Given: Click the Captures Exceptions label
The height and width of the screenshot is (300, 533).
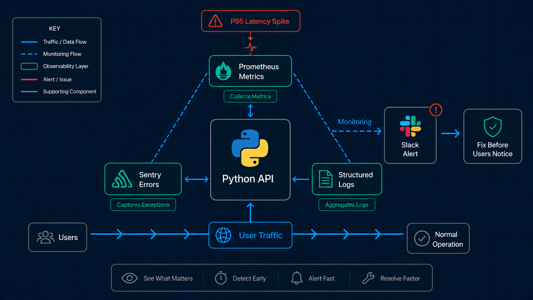Looking at the screenshot, I should pyautogui.click(x=143, y=205).
